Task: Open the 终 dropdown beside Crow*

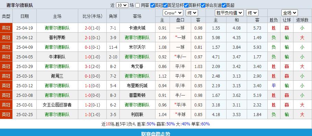Action: [192, 13]
